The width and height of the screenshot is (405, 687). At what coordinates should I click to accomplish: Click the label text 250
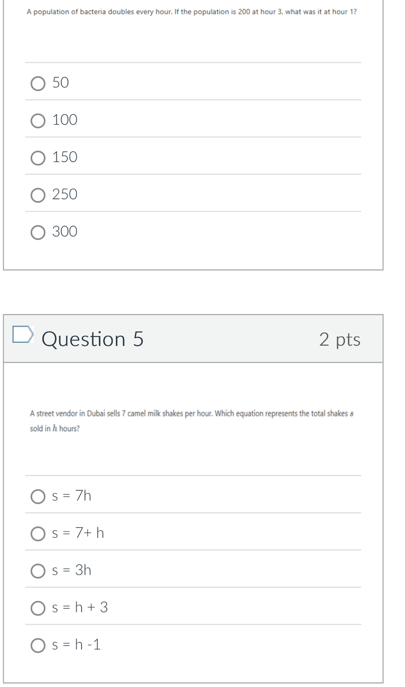[x=65, y=194]
